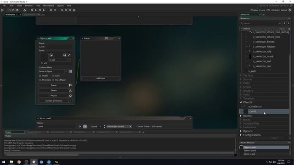The height and width of the screenshot is (165, 294).
Task: Click the Resources search field
Action: [x=260, y=23]
